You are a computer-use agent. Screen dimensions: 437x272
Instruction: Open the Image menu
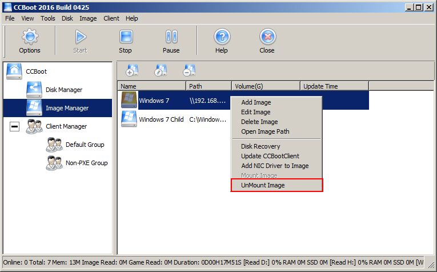88,18
